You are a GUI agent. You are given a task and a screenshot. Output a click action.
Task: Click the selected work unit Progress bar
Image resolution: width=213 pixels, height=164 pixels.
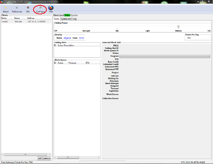click(x=165, y=56)
